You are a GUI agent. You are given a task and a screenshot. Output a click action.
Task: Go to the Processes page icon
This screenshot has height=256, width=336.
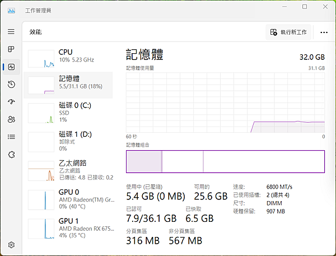pos(11,49)
